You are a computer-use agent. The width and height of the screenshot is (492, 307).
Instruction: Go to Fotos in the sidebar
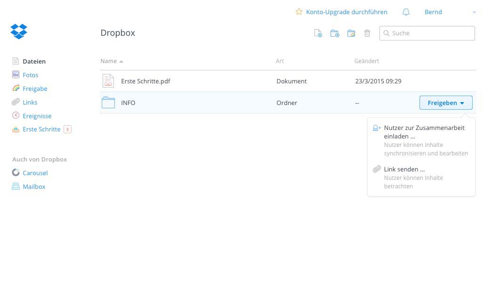click(30, 75)
